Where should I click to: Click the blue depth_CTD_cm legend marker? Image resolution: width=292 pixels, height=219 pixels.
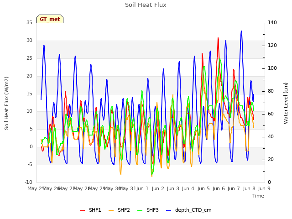point(168,211)
